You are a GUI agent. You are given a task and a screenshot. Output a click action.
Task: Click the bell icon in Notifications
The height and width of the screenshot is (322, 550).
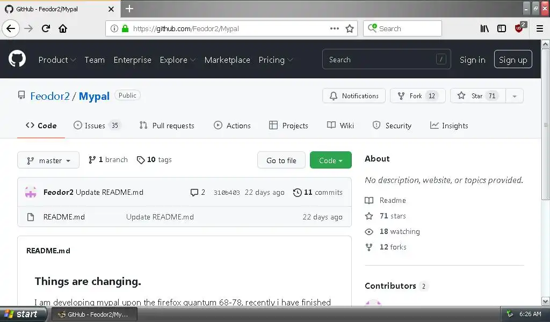(334, 96)
